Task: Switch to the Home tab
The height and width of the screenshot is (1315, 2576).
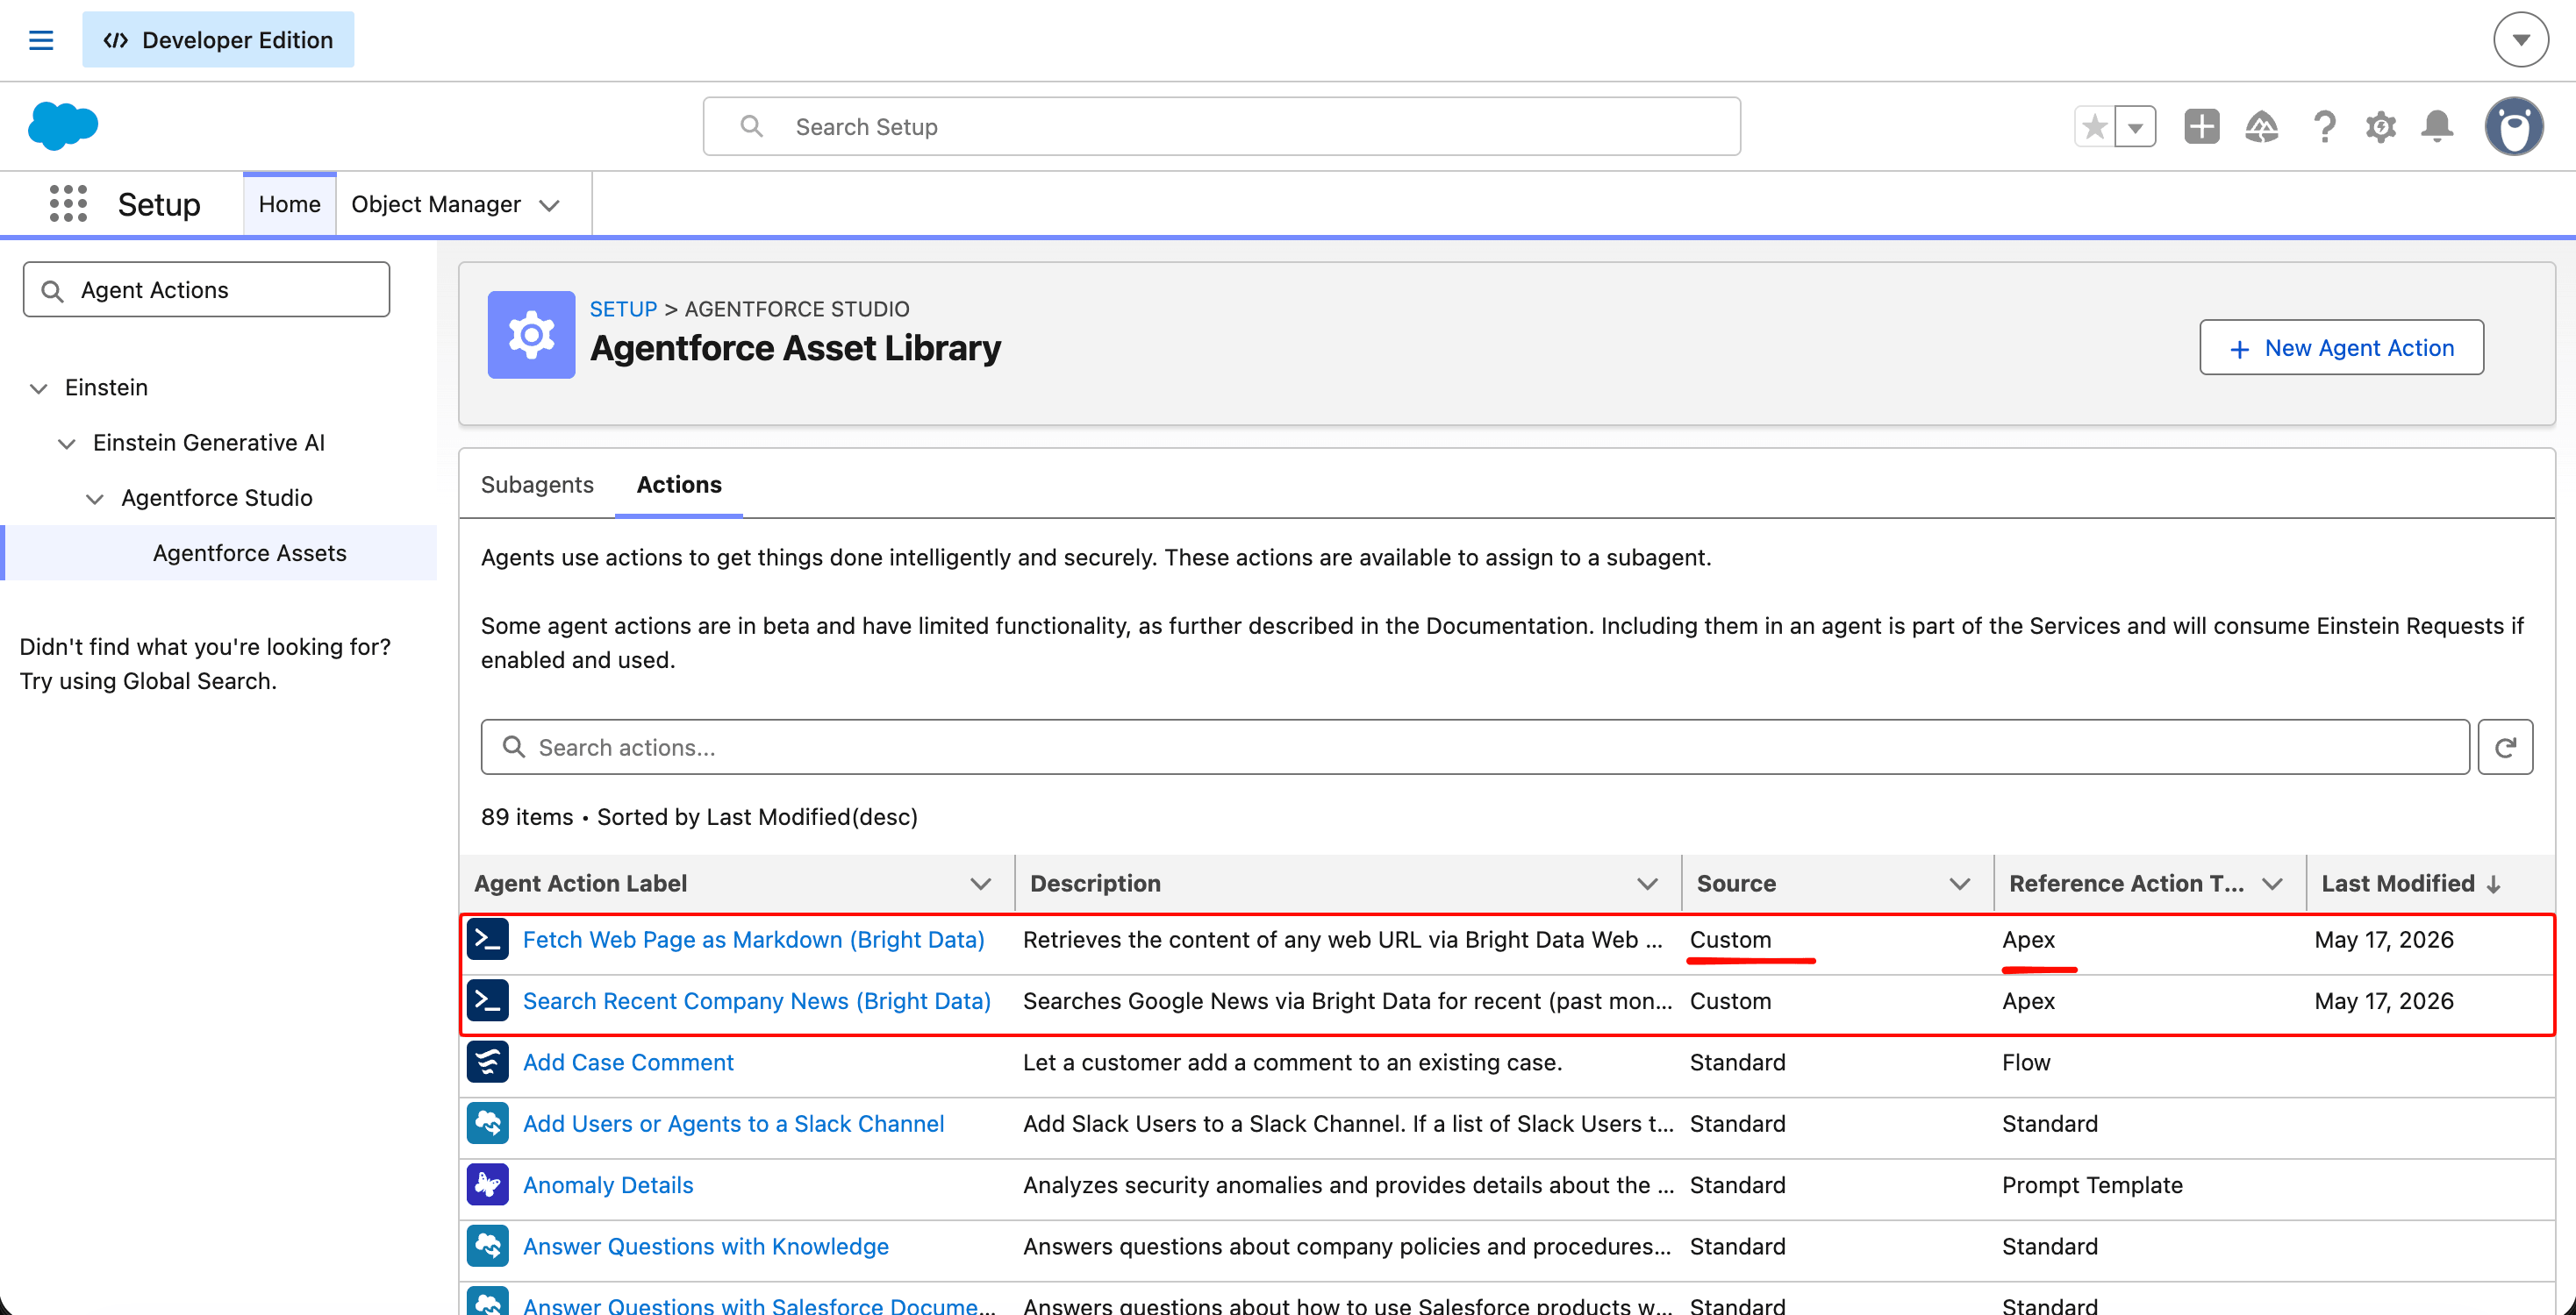Action: click(x=290, y=204)
